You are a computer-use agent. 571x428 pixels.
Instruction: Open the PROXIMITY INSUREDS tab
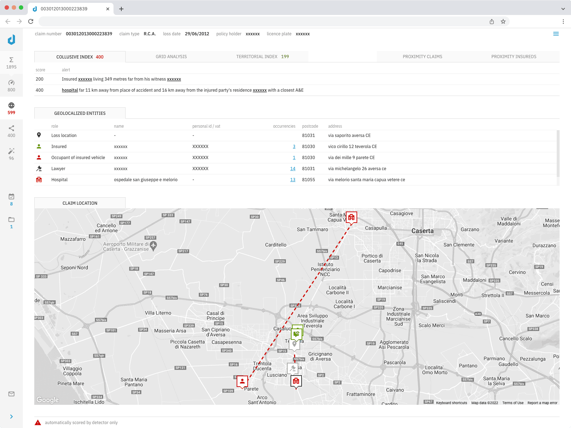[514, 57]
